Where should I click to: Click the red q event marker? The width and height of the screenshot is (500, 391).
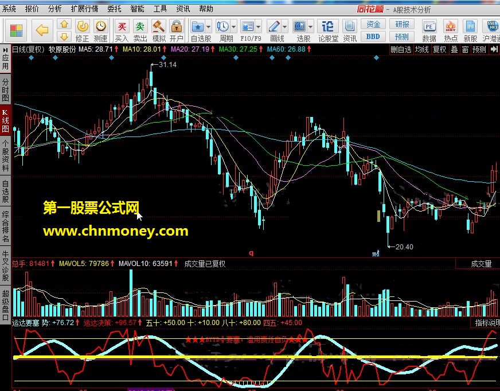tap(251, 253)
